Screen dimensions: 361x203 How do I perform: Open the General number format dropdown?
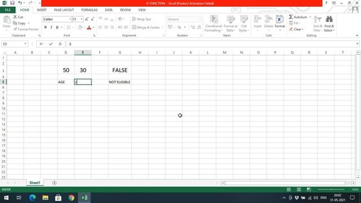coord(200,19)
